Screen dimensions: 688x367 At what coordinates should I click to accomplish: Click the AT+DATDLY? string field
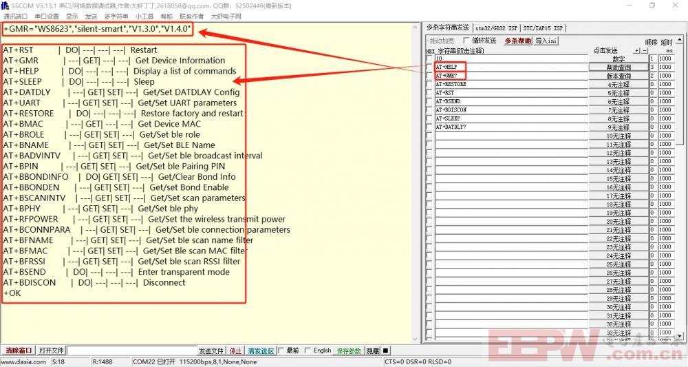(511, 127)
